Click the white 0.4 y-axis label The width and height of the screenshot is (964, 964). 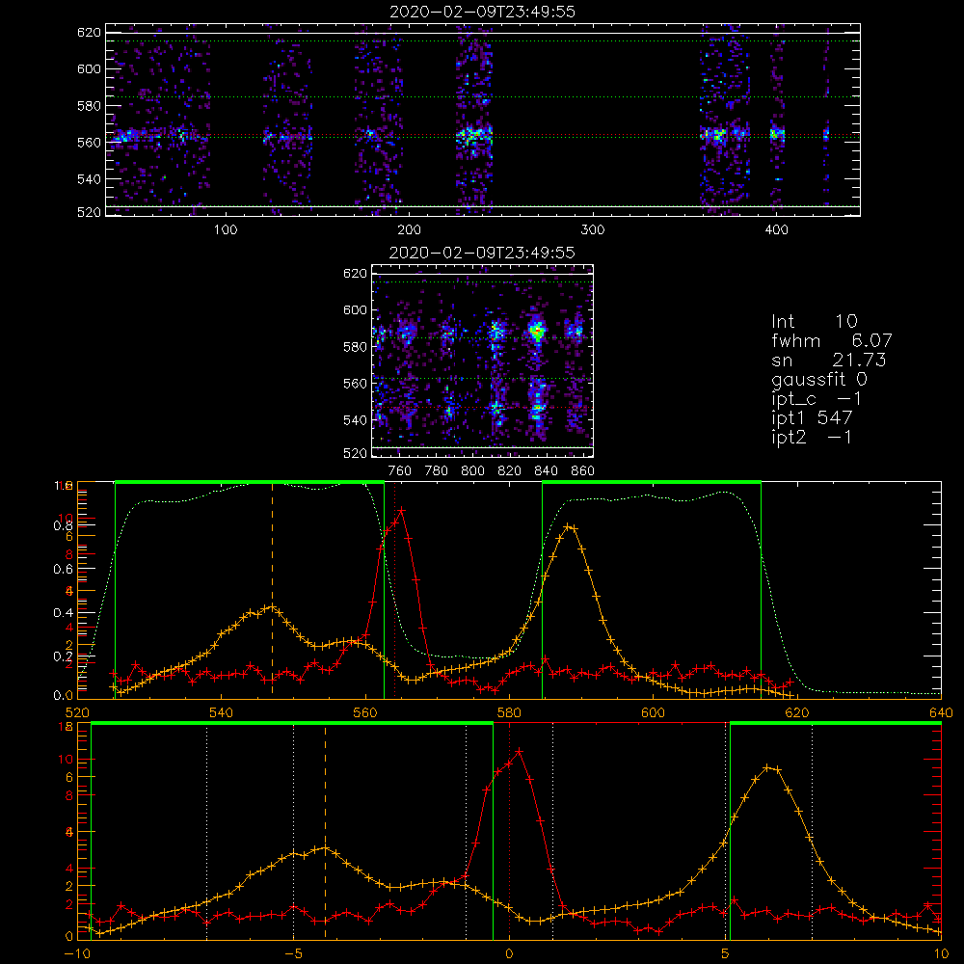coord(63,613)
